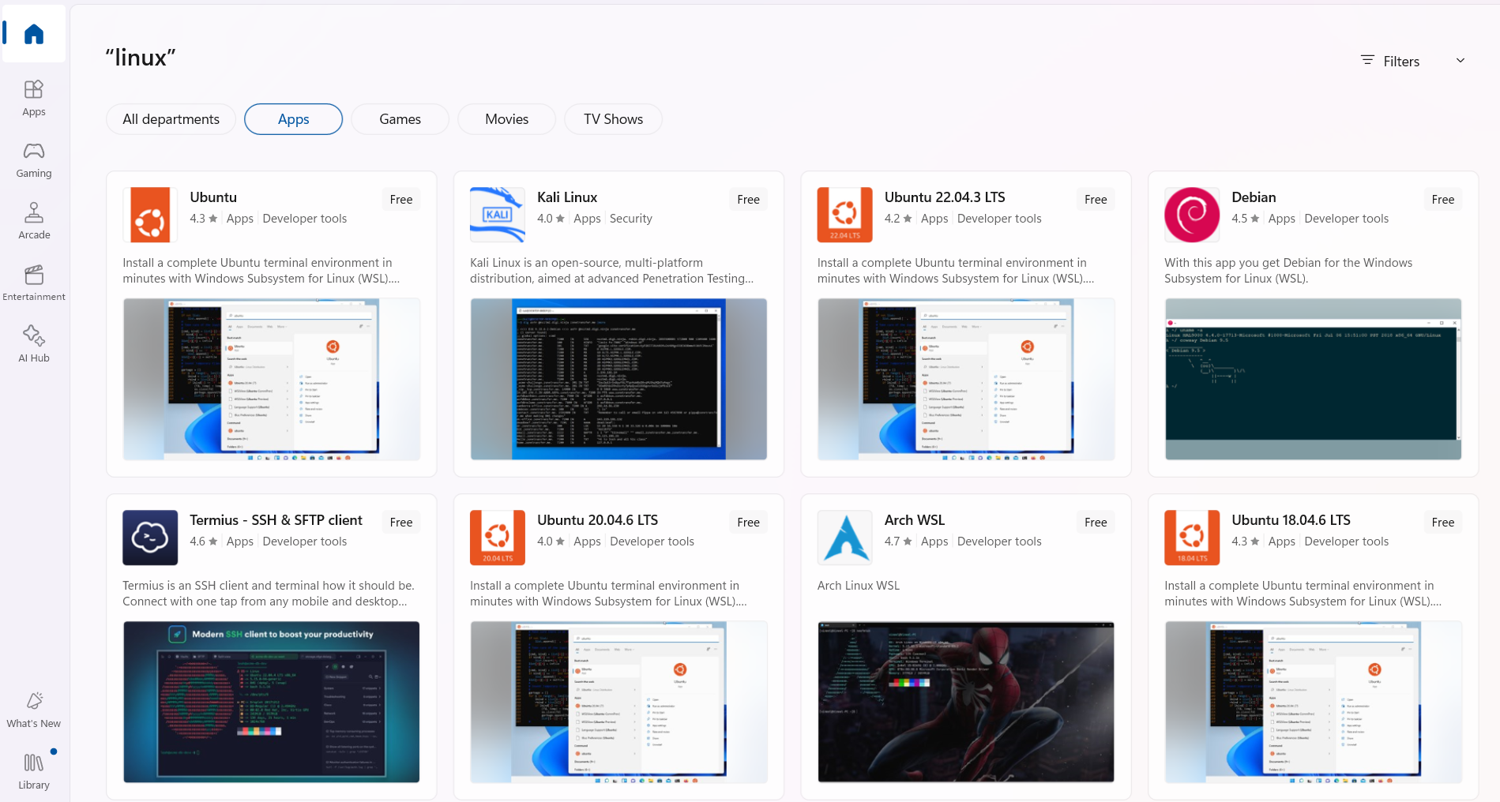Click Termius's SSH client description
The image size is (1500, 802).
(269, 594)
